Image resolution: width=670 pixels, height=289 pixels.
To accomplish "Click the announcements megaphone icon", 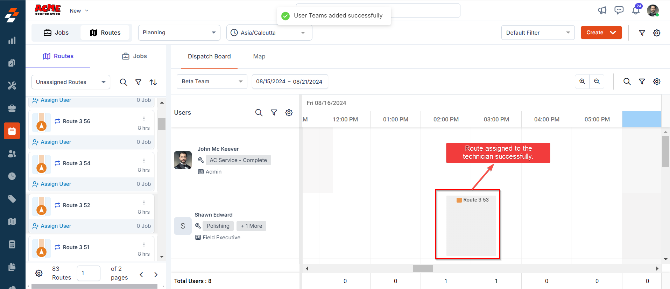I will pos(602,10).
